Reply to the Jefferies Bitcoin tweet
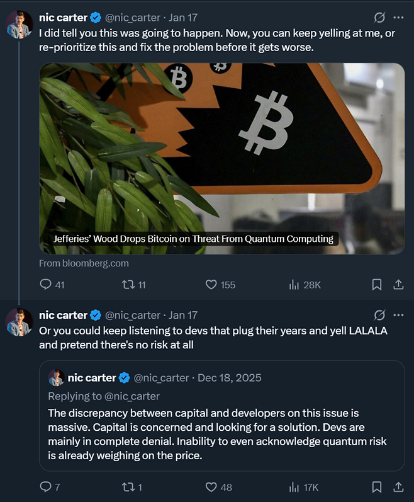 [x=45, y=285]
